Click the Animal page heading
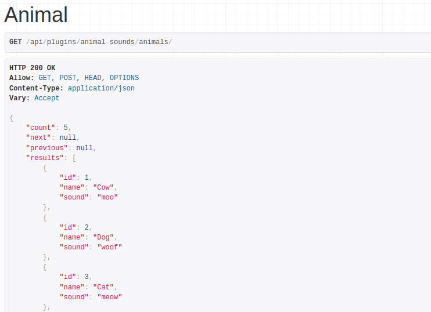This screenshot has width=431, height=312. click(36, 14)
